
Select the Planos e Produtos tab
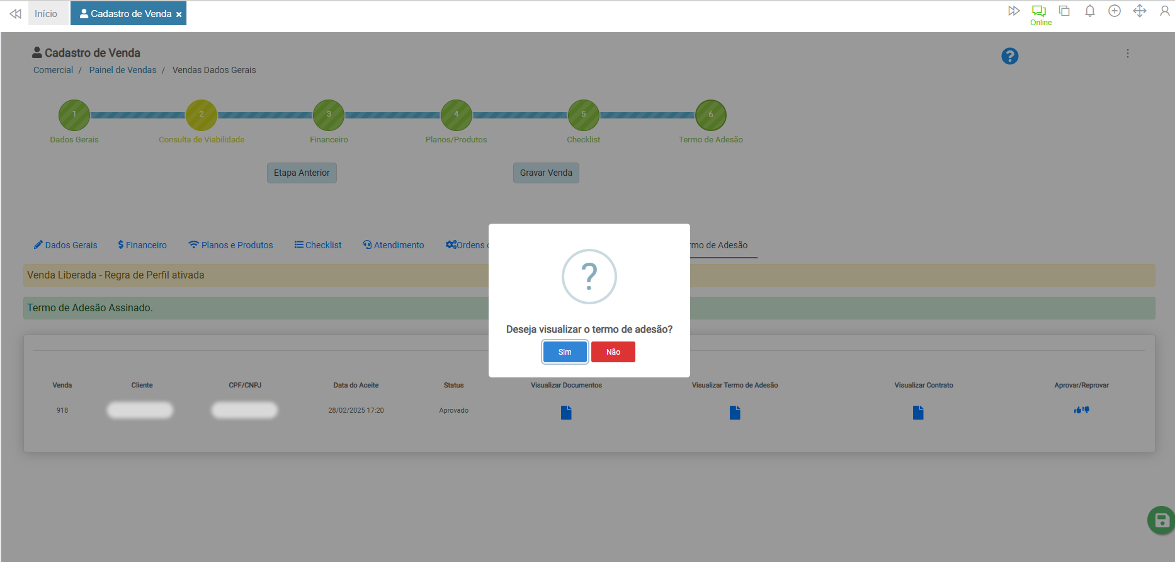click(230, 245)
